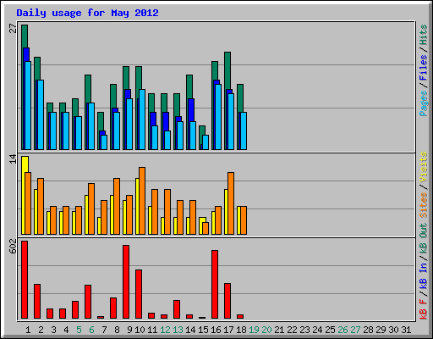Click the dark blue files bar for day 14
433x339 pixels.
point(191,110)
